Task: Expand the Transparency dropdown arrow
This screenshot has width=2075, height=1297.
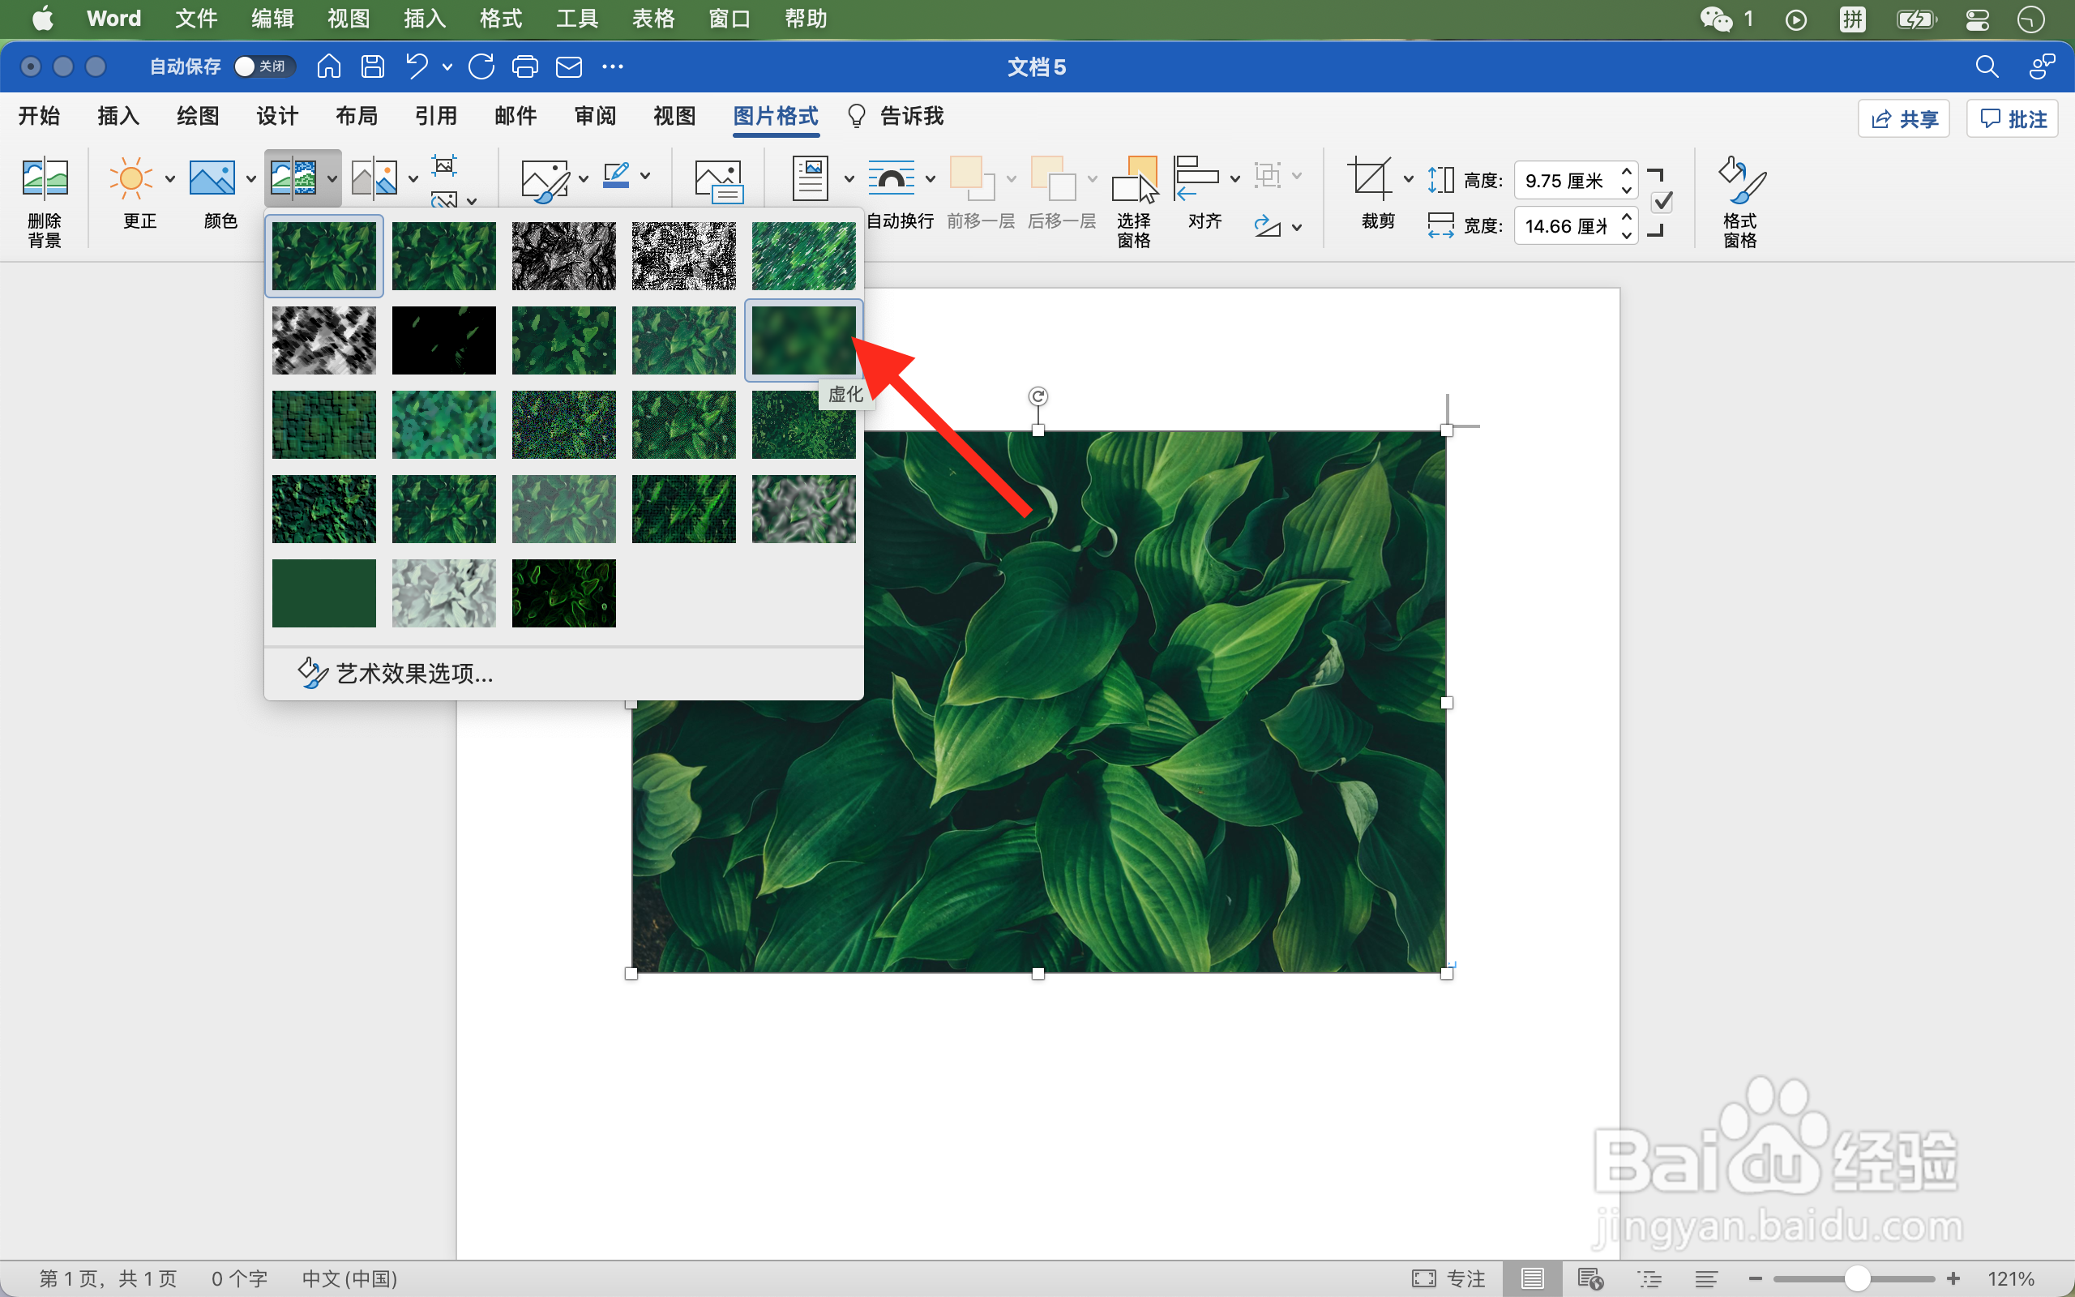Action: (x=413, y=178)
